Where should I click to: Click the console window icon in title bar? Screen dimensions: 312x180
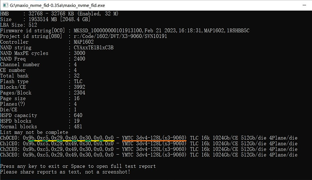pos(5,5)
